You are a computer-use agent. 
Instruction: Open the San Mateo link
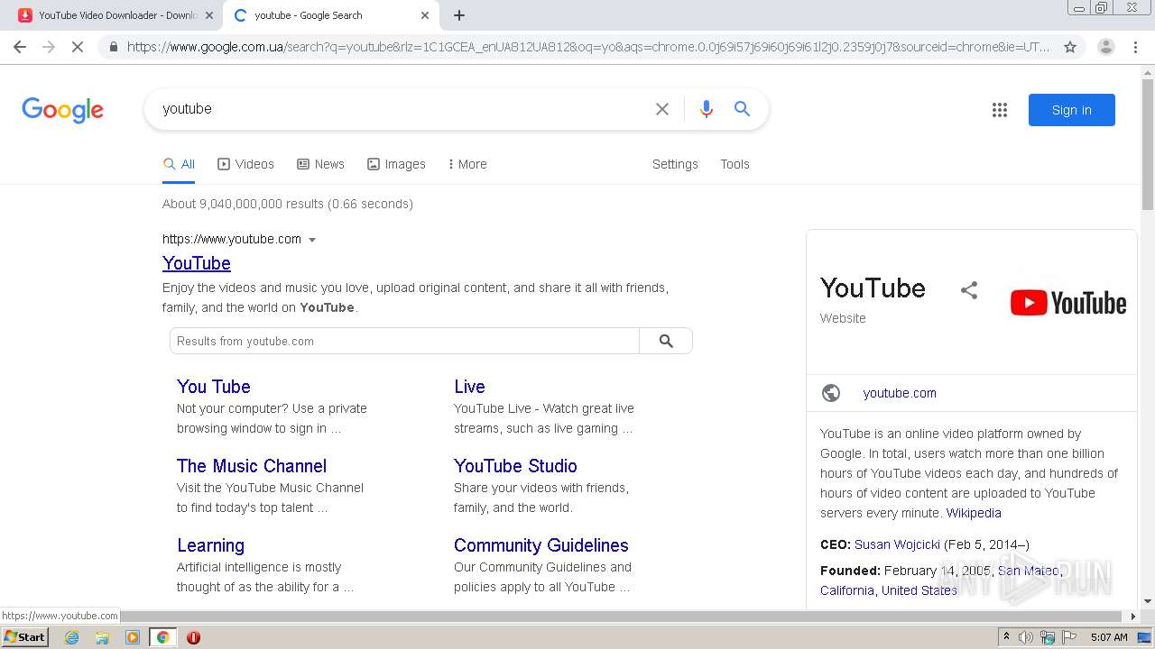(1029, 571)
